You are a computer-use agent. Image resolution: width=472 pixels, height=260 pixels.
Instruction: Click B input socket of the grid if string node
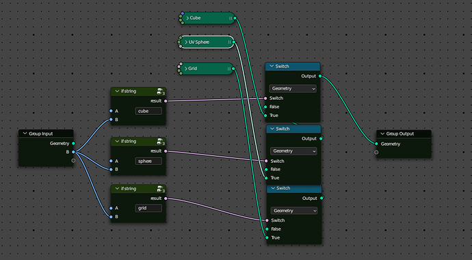click(111, 217)
